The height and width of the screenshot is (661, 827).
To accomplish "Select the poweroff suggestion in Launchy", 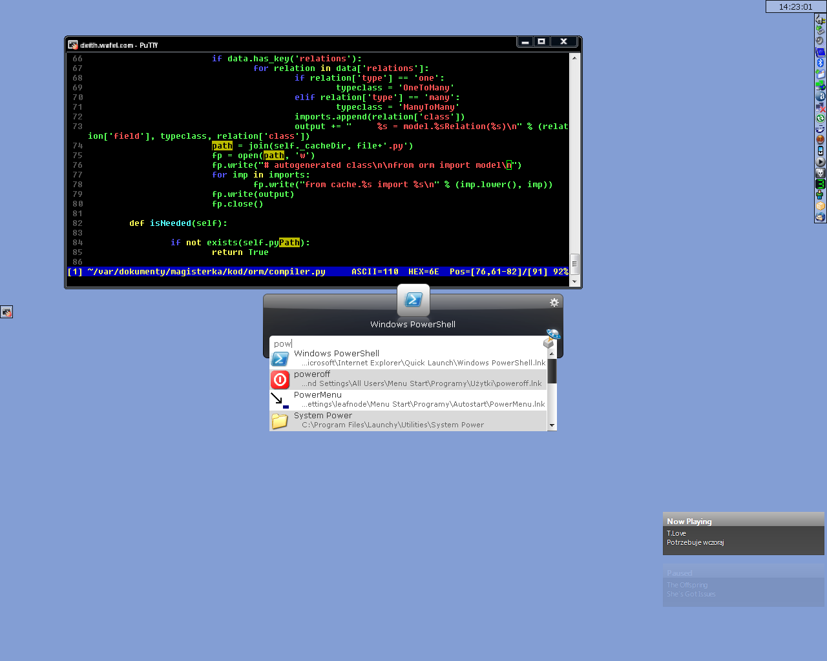I will (x=408, y=379).
